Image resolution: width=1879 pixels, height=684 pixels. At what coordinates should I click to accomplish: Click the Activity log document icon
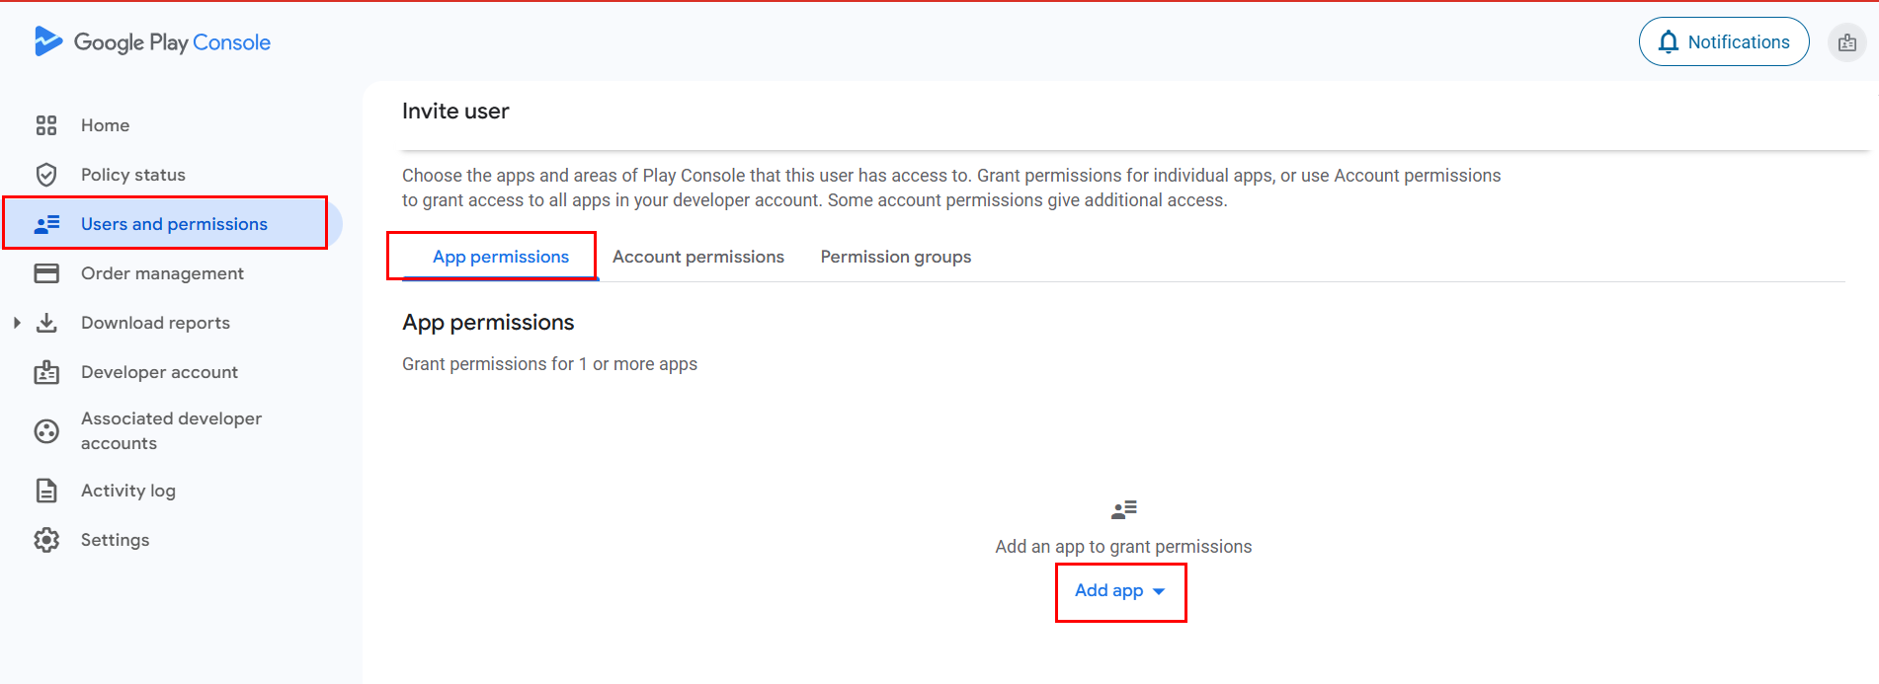coord(46,491)
